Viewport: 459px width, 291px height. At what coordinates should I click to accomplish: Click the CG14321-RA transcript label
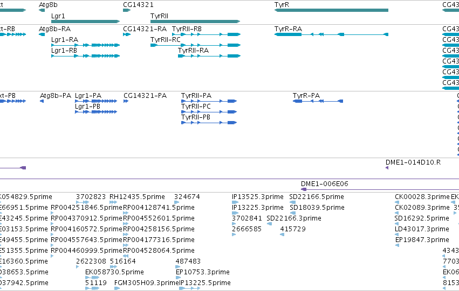[x=145, y=29]
